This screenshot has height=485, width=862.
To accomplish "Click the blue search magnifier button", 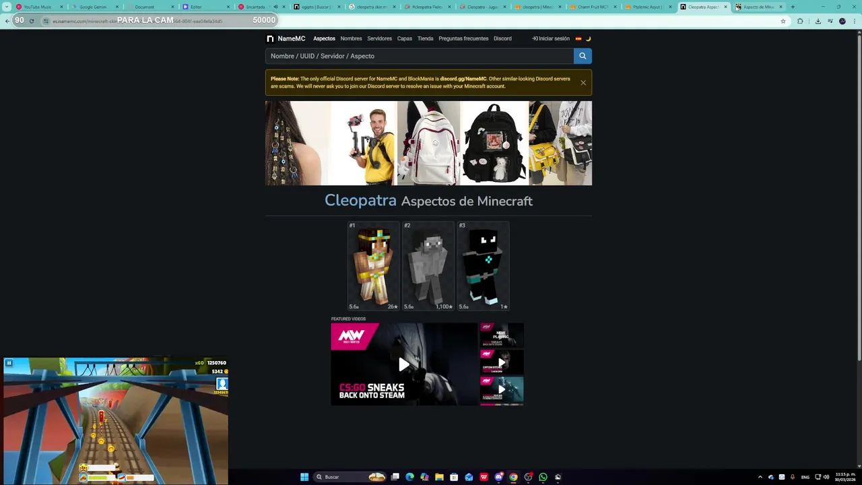I will (583, 56).
